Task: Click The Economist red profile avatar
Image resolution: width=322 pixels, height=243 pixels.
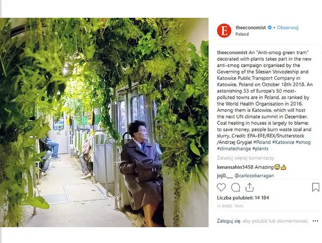Action: pos(224,31)
